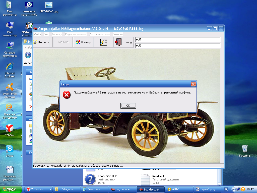Screen dimensions: 257x193
Task: Switch to Безымянн... taskbar window
Action: coord(94,189)
